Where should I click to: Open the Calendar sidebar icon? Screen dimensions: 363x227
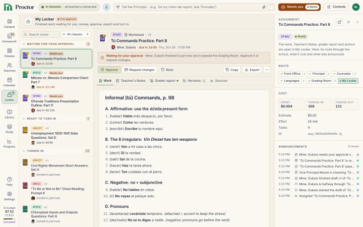(x=9, y=82)
